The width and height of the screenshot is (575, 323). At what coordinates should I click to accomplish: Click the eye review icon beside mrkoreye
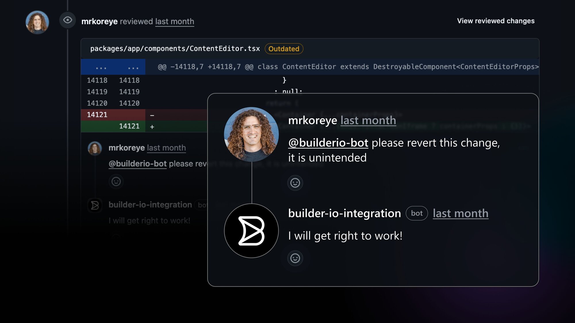click(x=68, y=20)
